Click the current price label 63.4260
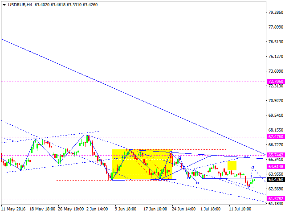The height and width of the screenshot is (214, 285). (x=276, y=179)
